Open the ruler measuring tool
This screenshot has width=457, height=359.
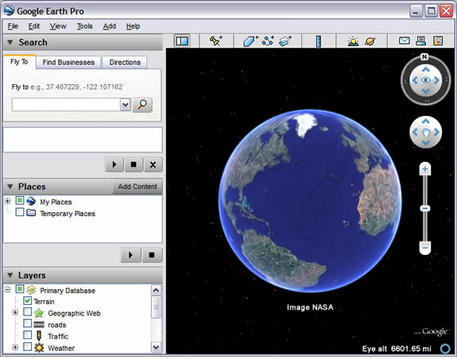[319, 41]
